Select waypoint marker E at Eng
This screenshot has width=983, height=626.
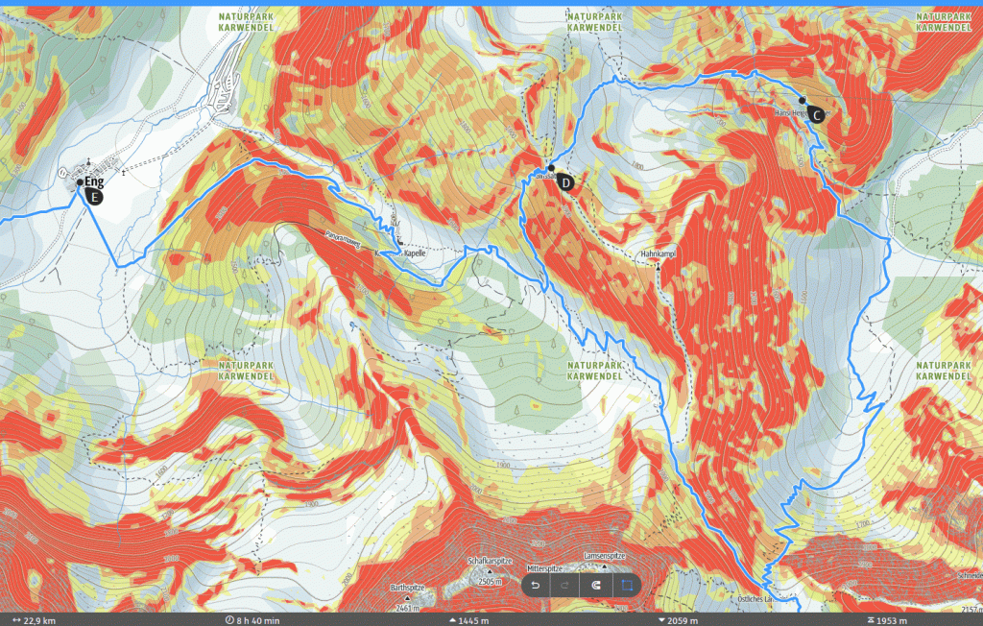[x=94, y=195]
